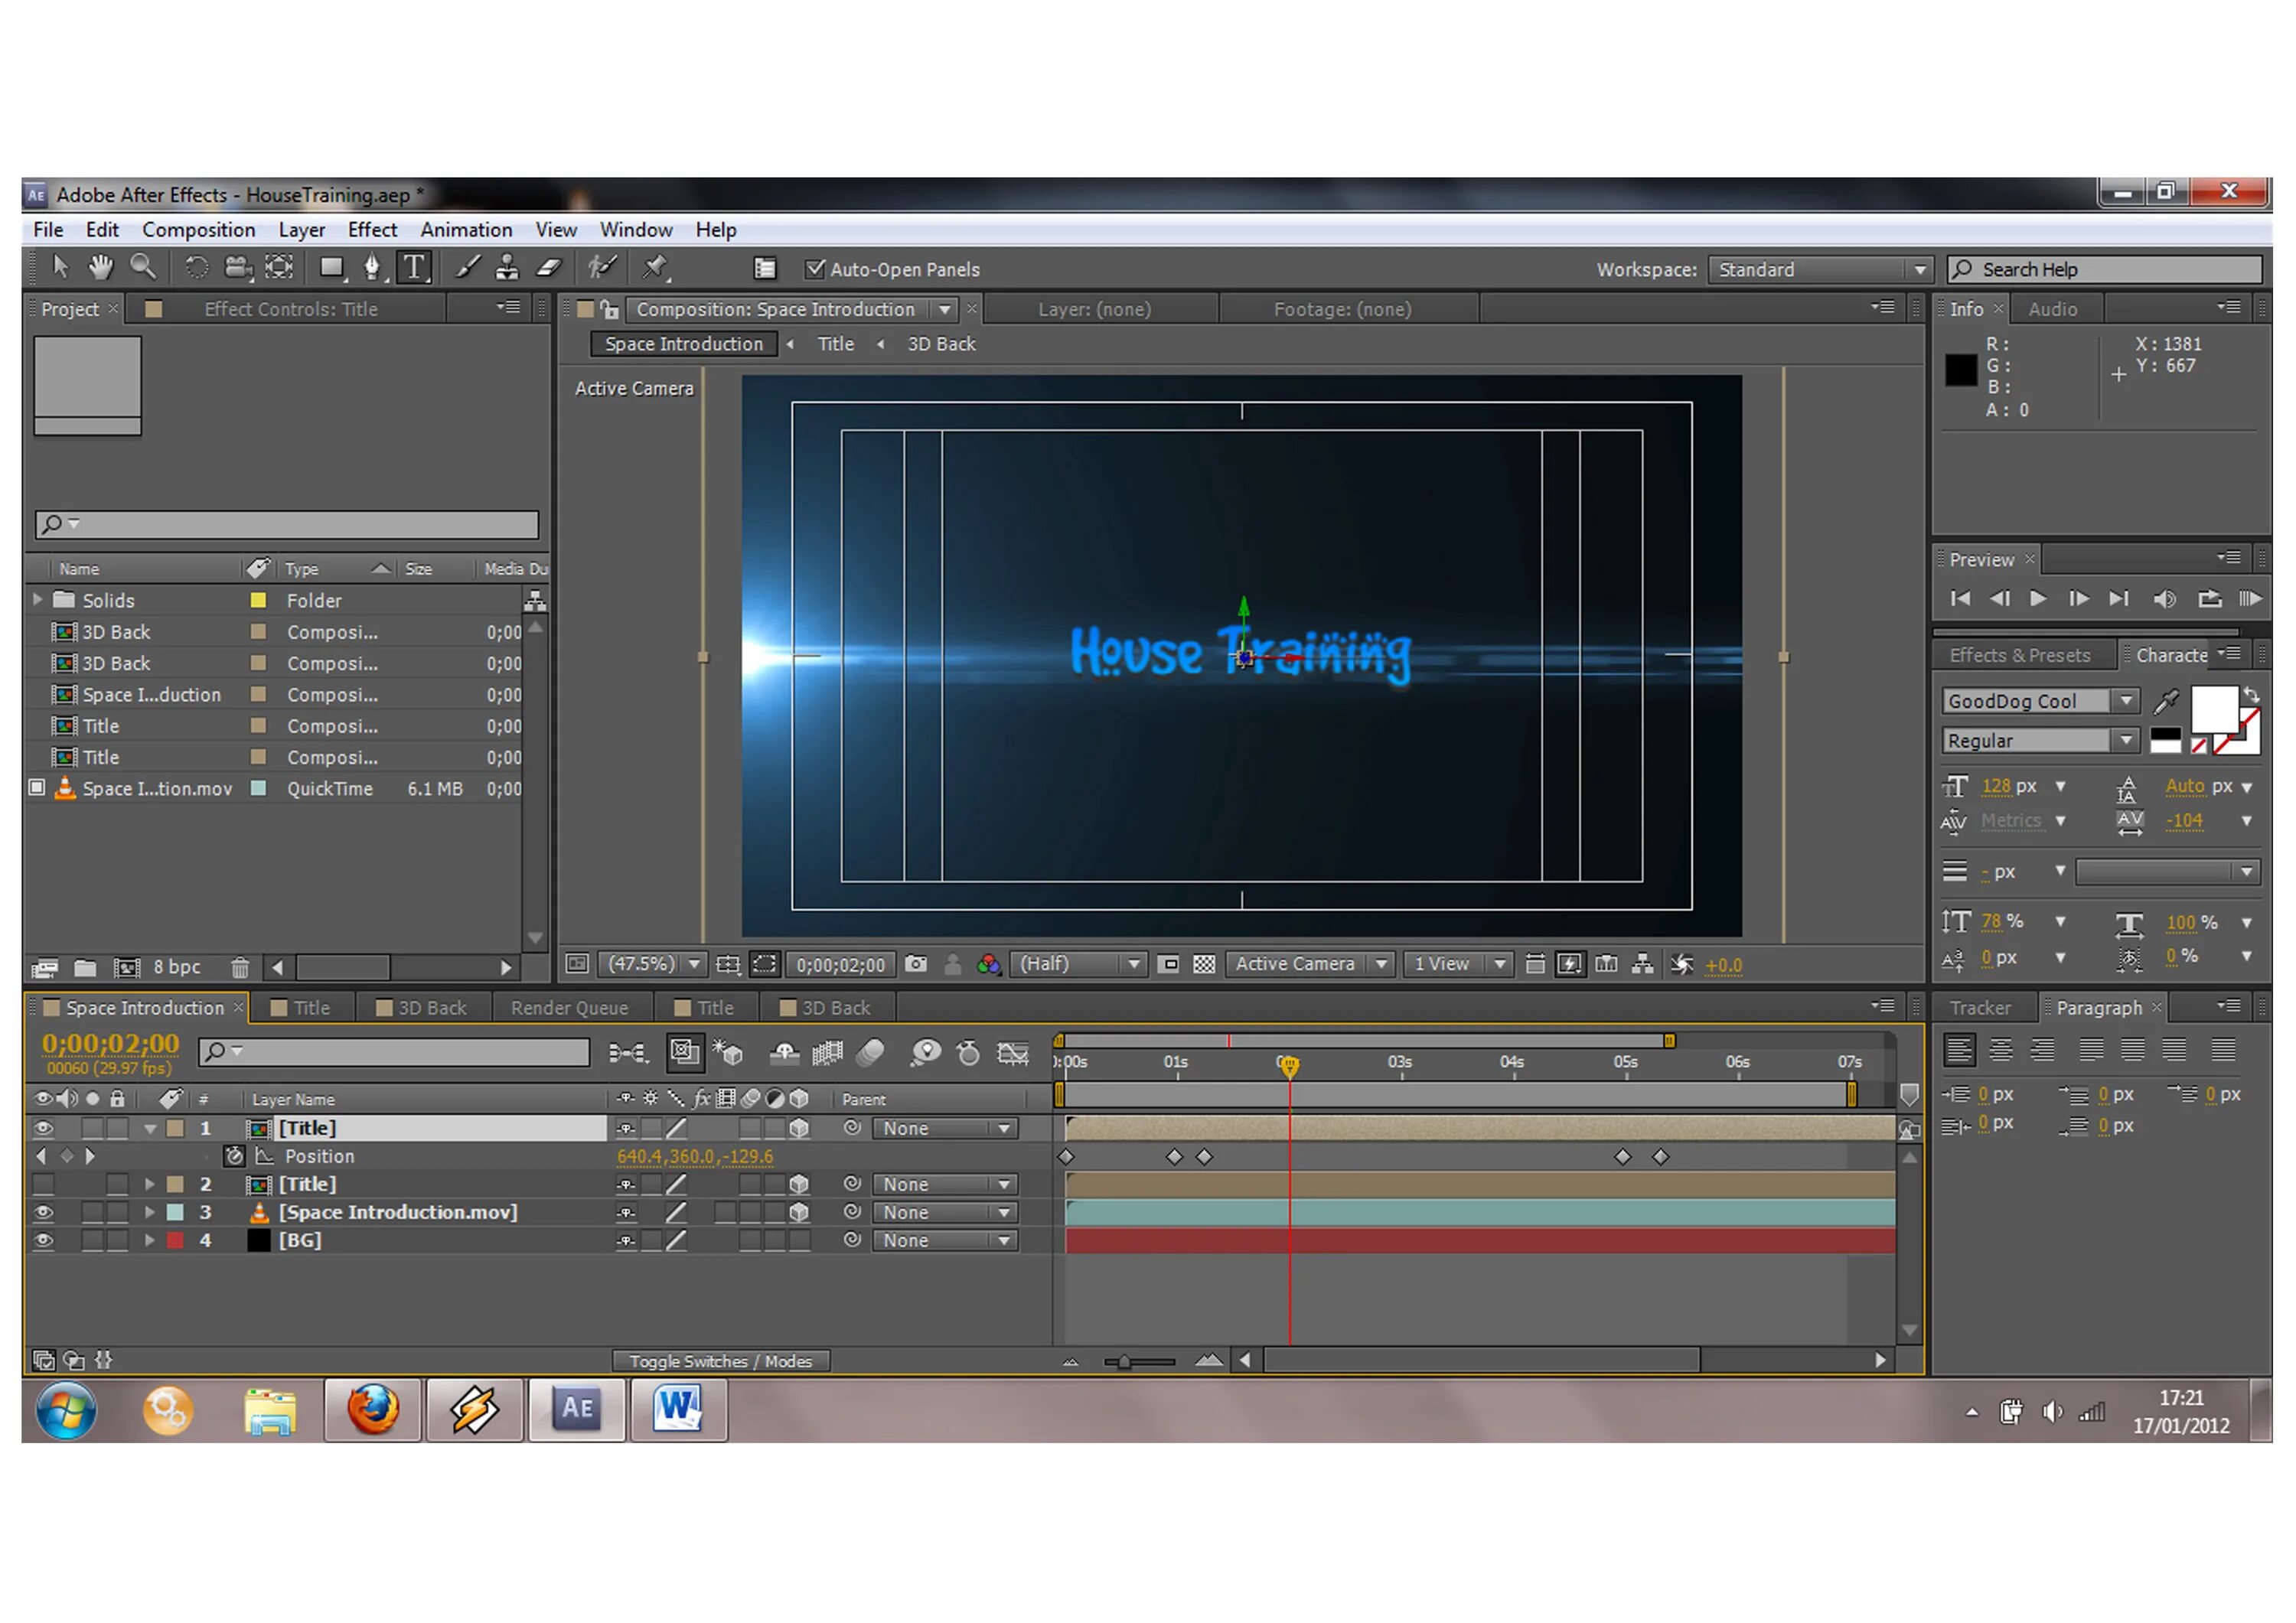Viewport: 2296px width, 1623px height.
Task: Open the GoodDog Cool font dropdown
Action: point(2126,701)
